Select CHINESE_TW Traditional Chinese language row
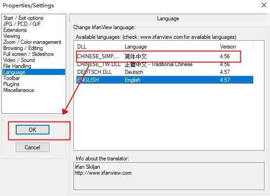The width and height of the screenshot is (270, 196). click(165, 64)
